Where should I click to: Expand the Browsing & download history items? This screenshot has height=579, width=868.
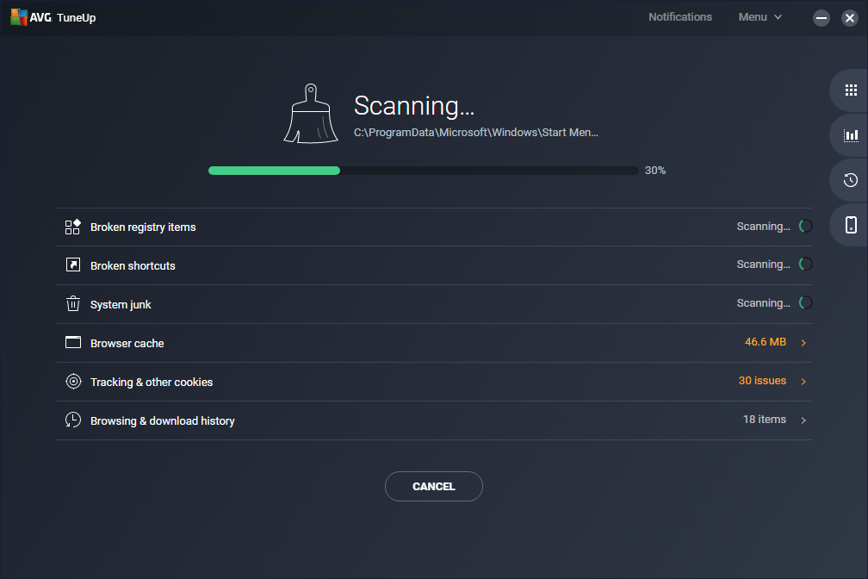(x=803, y=420)
